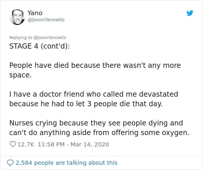Viewport: 203px width, 170px height.
Task: Click @JasonYanowitz mention in the reply line
Action: (50, 38)
